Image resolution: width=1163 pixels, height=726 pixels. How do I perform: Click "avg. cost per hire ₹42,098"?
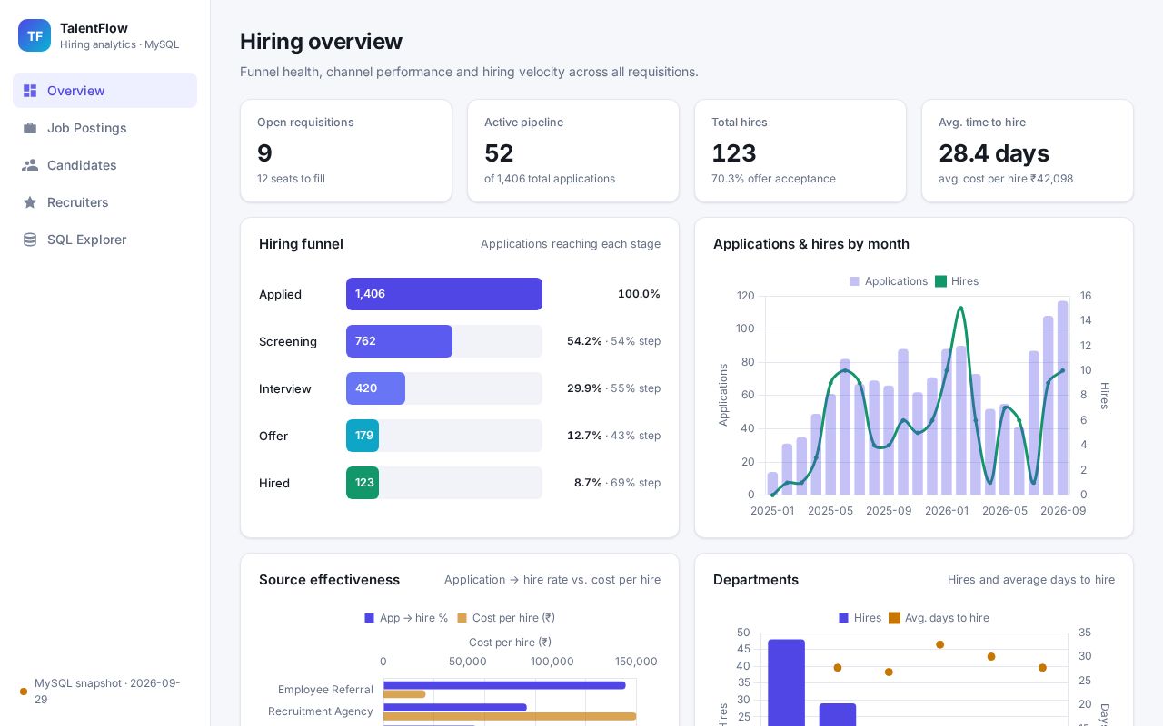point(1006,179)
